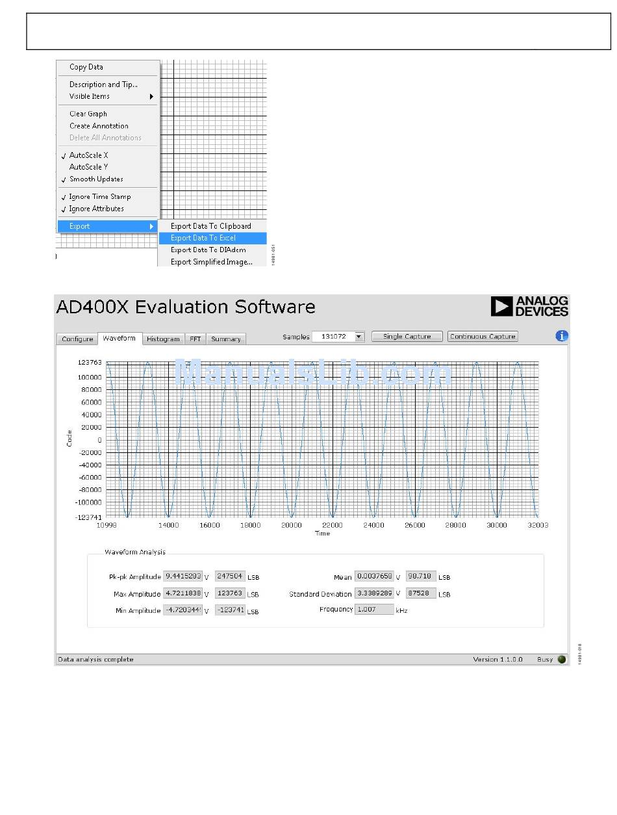Choose Export Data To Excel

click(x=212, y=238)
